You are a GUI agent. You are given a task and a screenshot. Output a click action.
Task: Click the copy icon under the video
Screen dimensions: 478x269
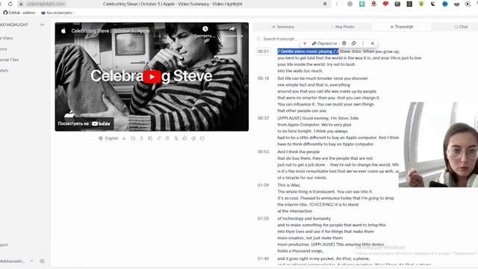pyautogui.click(x=150, y=138)
